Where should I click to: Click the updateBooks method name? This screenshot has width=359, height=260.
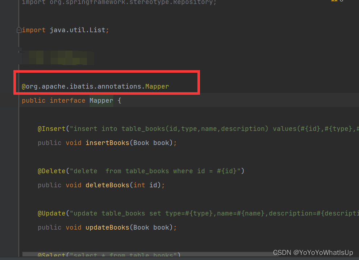click(x=107, y=227)
